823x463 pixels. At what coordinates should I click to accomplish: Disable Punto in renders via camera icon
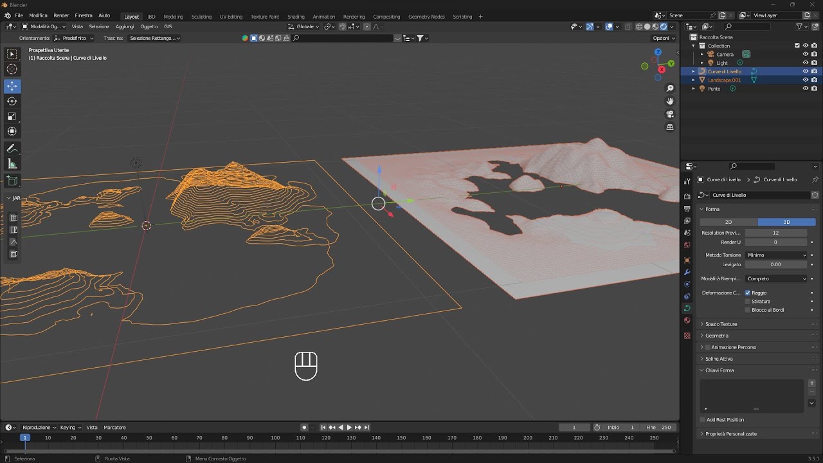tap(814, 88)
